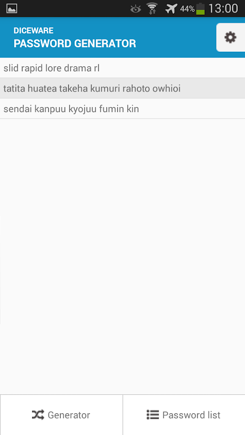Tap the smart stay eye icon

136,9
